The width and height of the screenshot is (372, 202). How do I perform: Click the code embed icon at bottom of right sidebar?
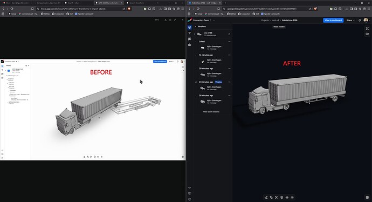(x=190, y=187)
